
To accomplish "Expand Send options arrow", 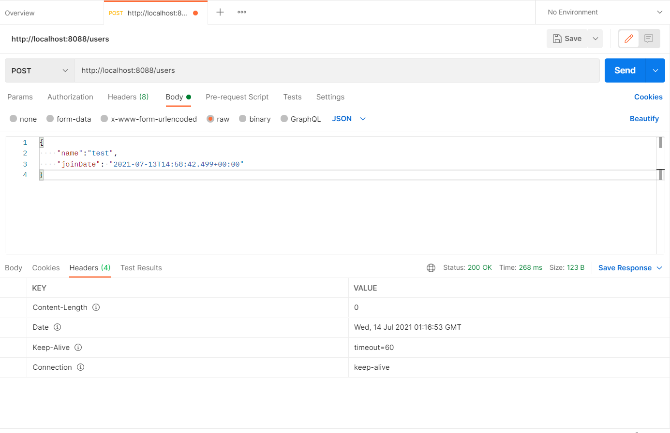I will click(x=655, y=70).
